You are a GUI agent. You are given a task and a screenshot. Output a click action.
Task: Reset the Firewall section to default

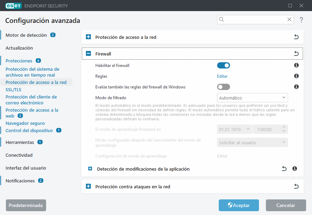click(296, 53)
